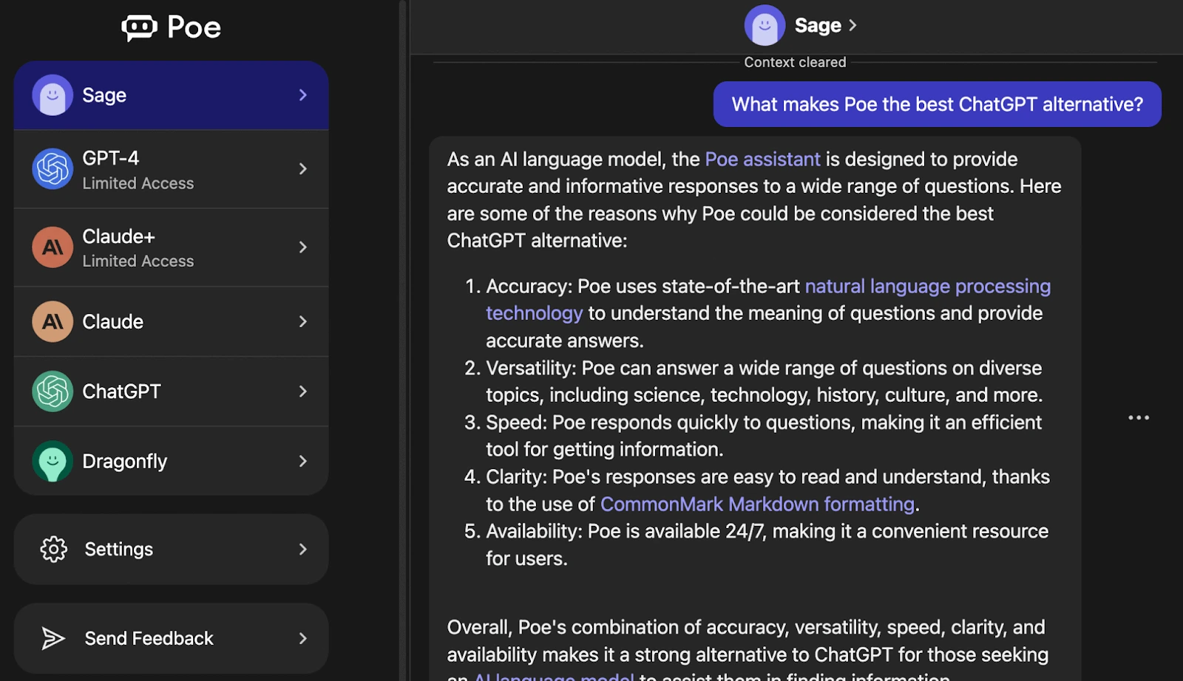
Task: Click the Sage avatar in the chat header
Action: click(x=765, y=24)
